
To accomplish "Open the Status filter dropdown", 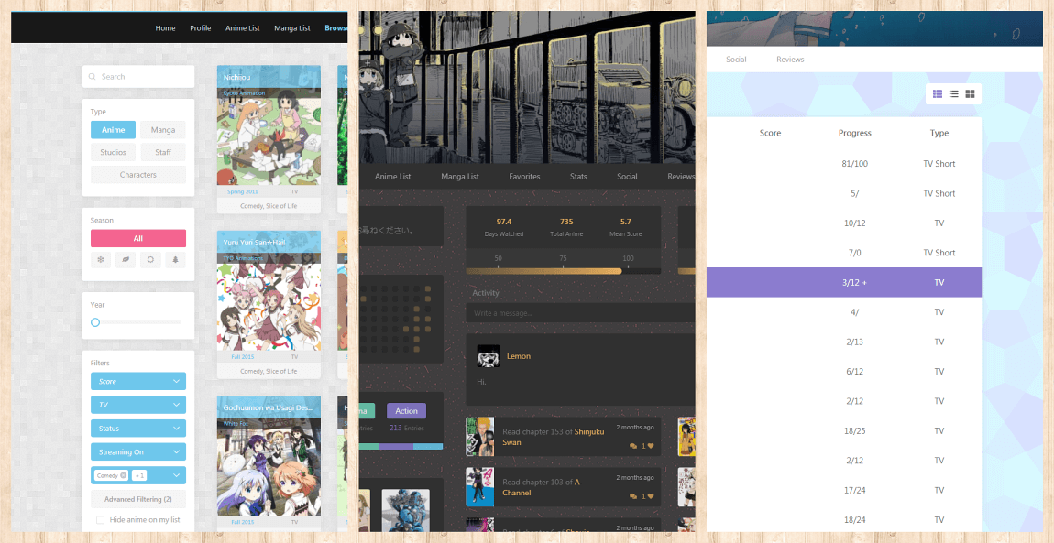I will 138,429.
